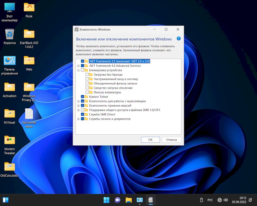
Task: Click the blue help question mark icon
Action: tap(179, 39)
